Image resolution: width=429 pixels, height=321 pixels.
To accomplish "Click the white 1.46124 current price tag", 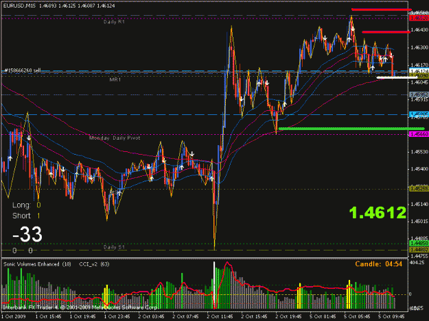I will (x=419, y=71).
